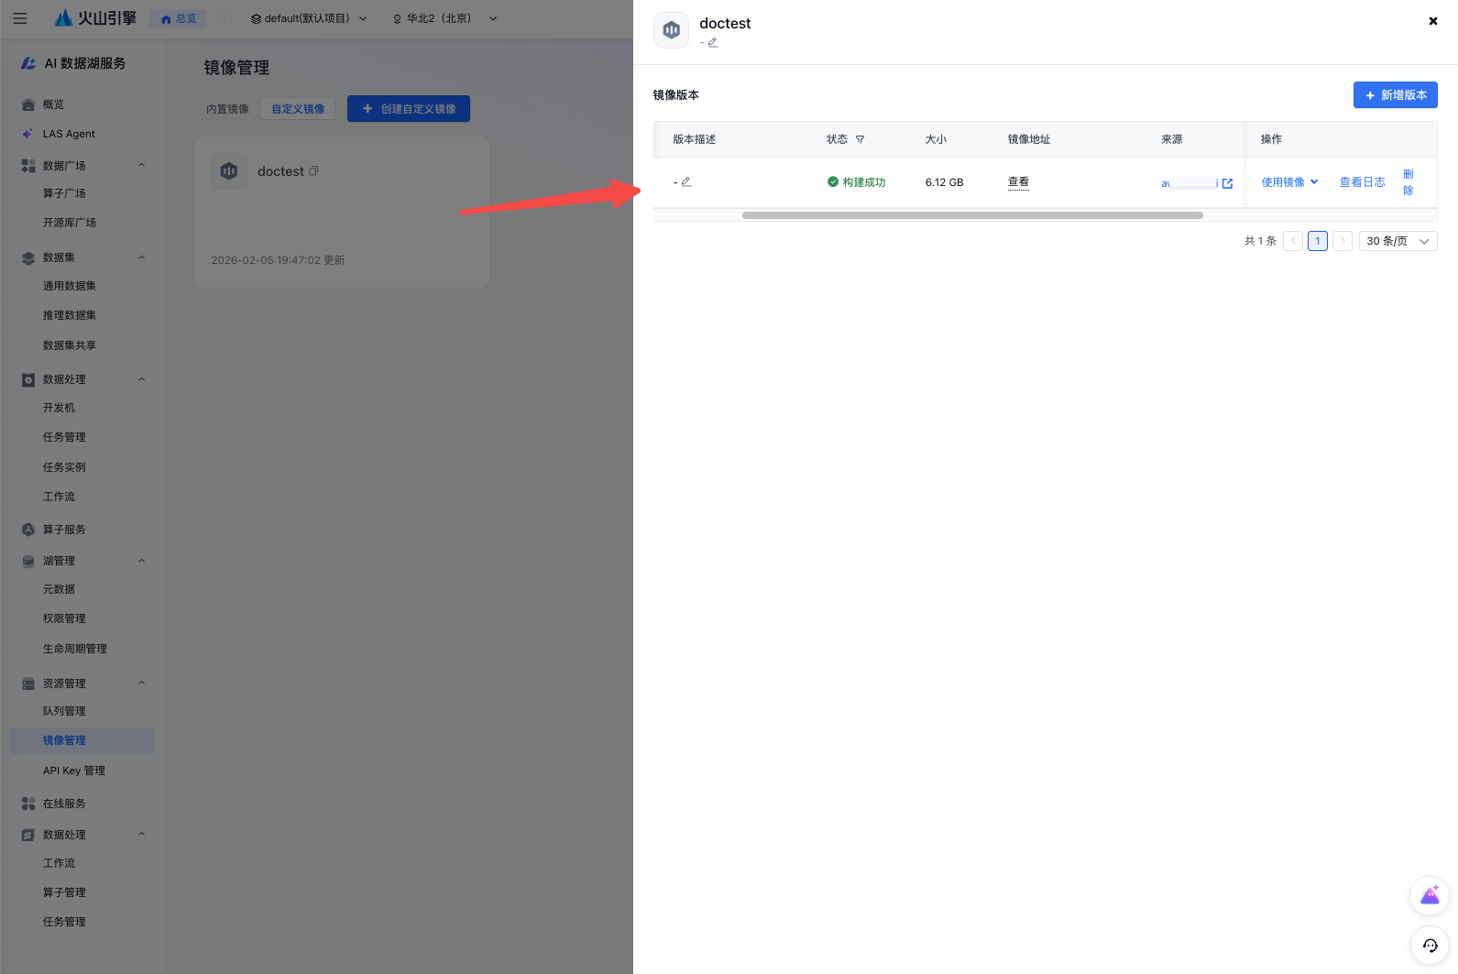Click the 数据广场 sidebar icon

[28, 166]
